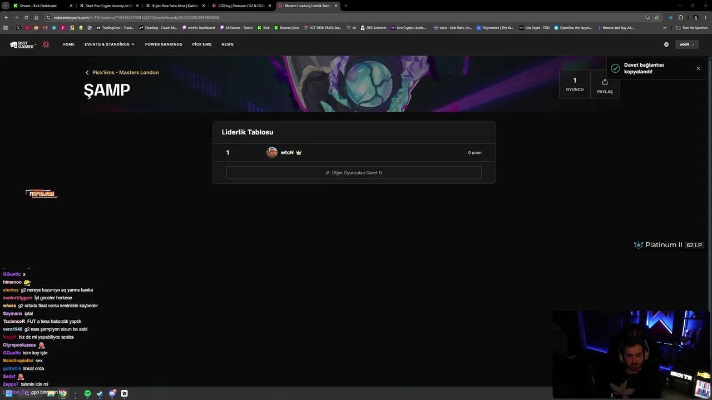
Task: Click the globe language selector icon
Action: 666,44
